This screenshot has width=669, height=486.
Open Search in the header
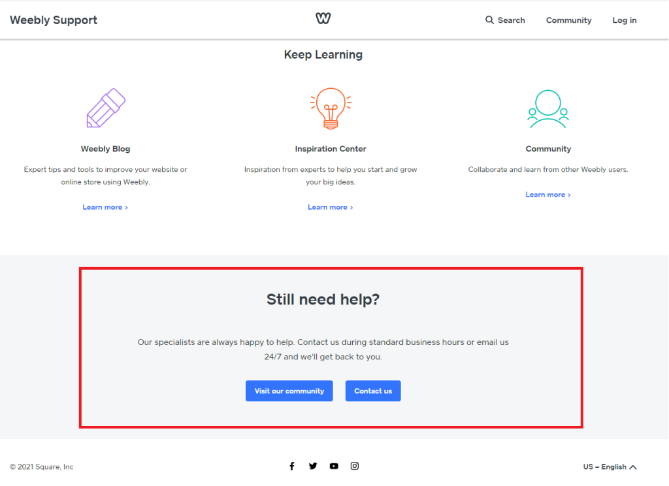point(505,20)
